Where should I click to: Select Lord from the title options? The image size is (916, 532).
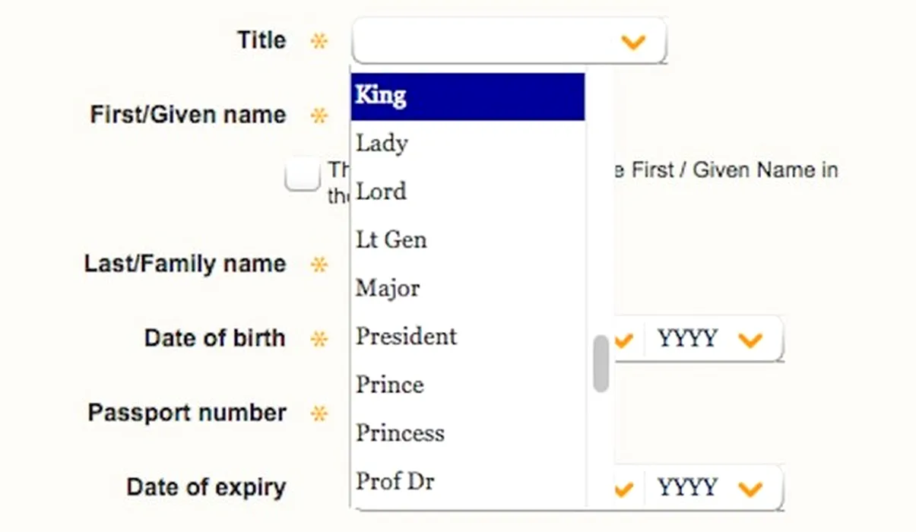(x=467, y=192)
